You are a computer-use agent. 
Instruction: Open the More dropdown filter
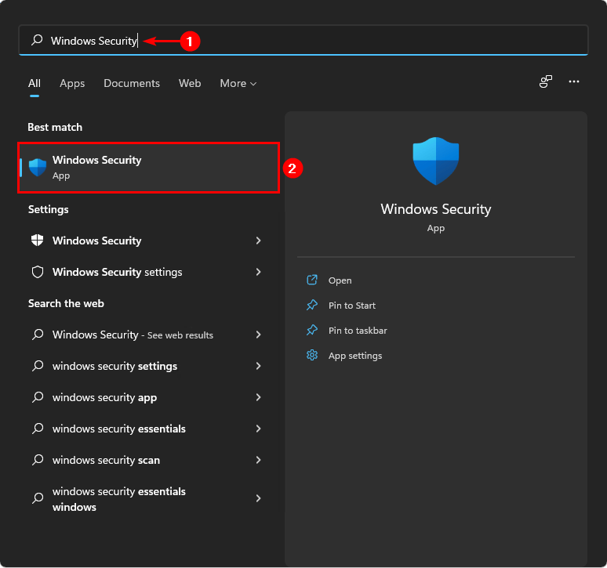point(238,83)
